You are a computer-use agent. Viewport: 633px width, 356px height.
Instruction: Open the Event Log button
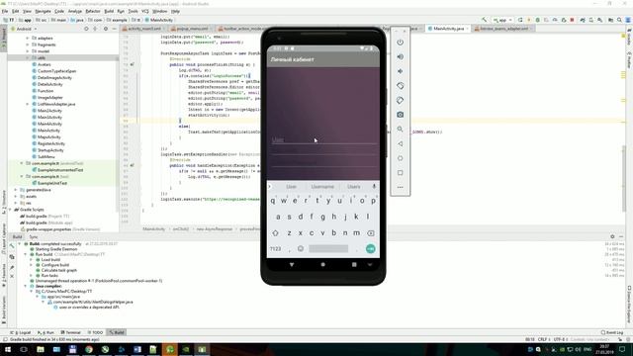tap(612, 332)
